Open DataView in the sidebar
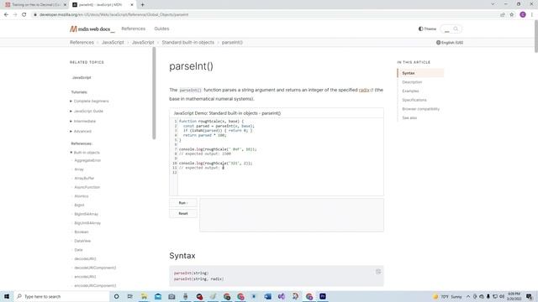The width and height of the screenshot is (538, 302). click(x=82, y=241)
